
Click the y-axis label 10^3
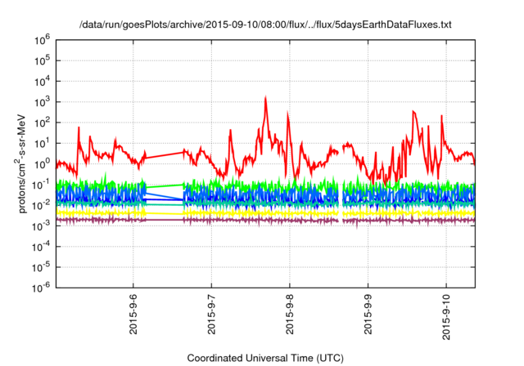42,102
